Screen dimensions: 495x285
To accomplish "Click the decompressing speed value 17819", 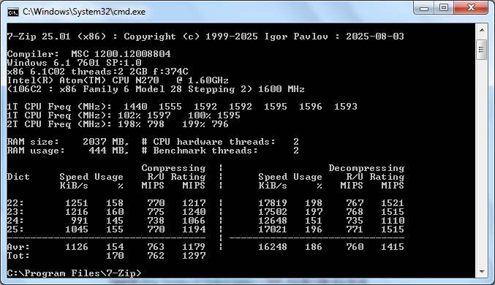I will (x=273, y=202).
